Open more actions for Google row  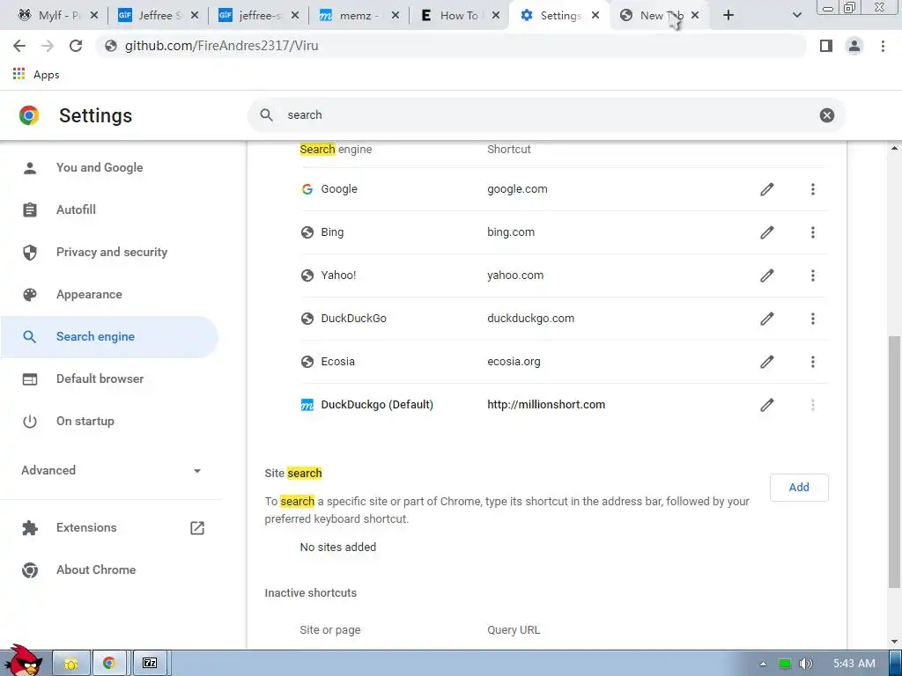(813, 189)
